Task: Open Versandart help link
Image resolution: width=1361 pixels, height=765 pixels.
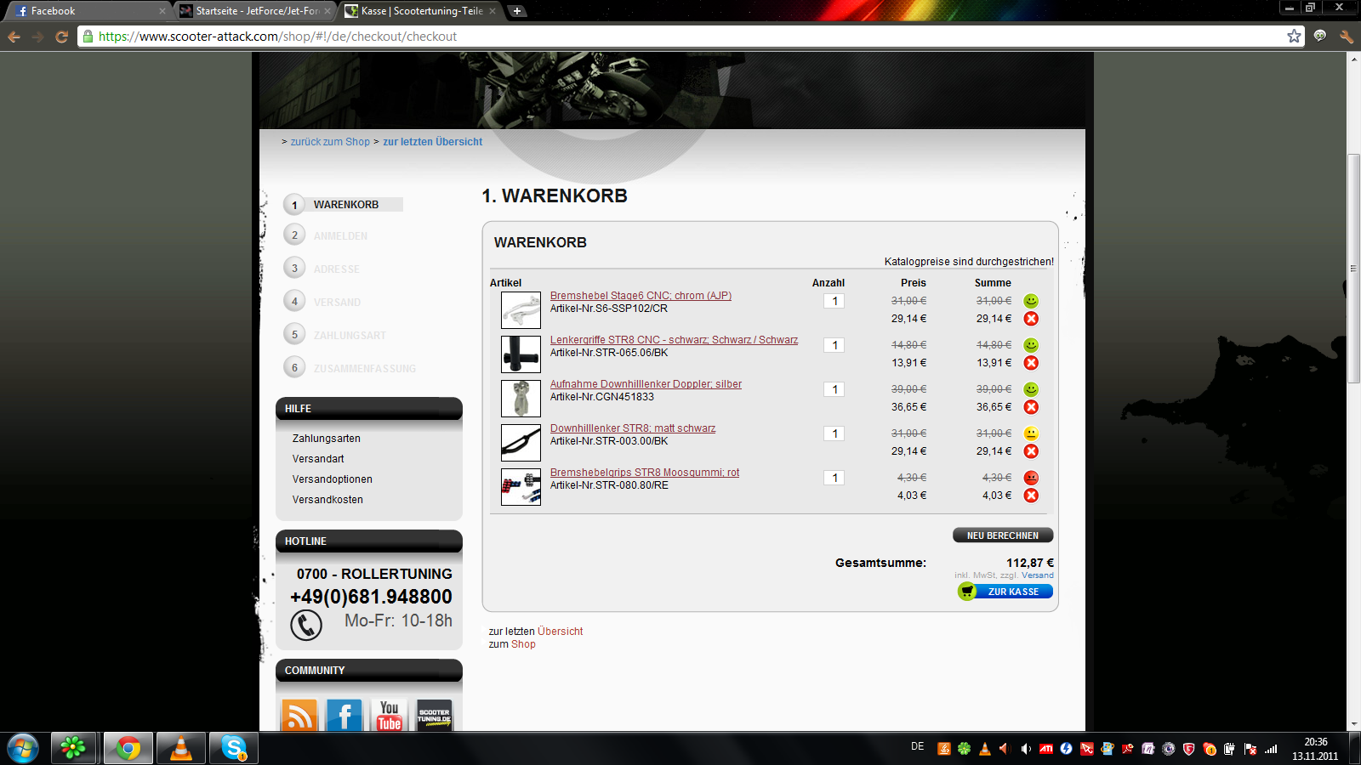Action: click(x=318, y=459)
